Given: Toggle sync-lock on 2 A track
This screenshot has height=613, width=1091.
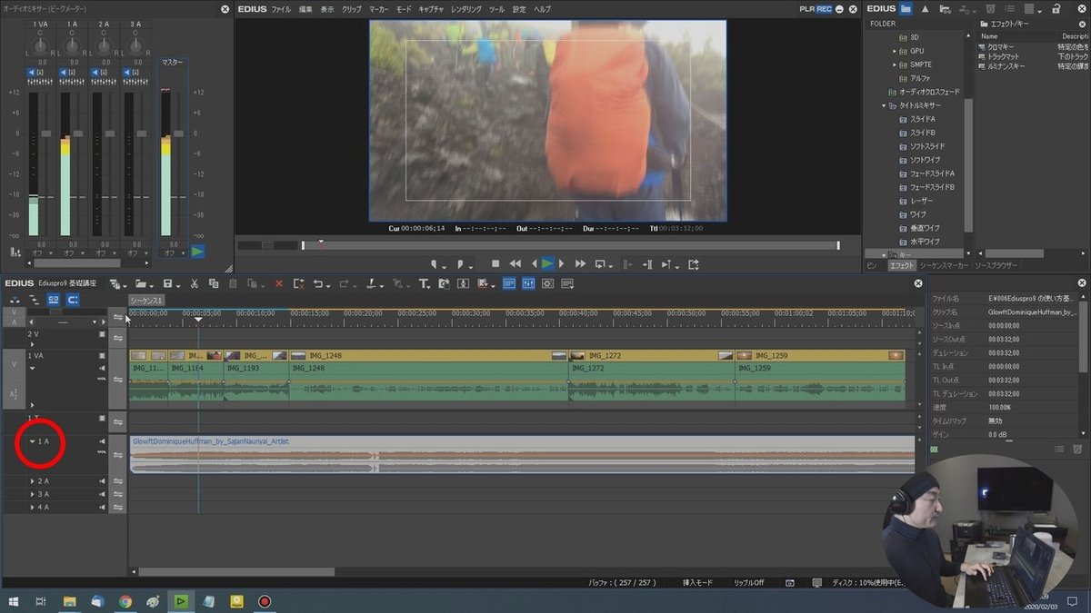Looking at the screenshot, I should [117, 480].
